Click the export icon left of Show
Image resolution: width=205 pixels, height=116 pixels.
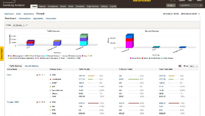pyautogui.click(x=180, y=66)
